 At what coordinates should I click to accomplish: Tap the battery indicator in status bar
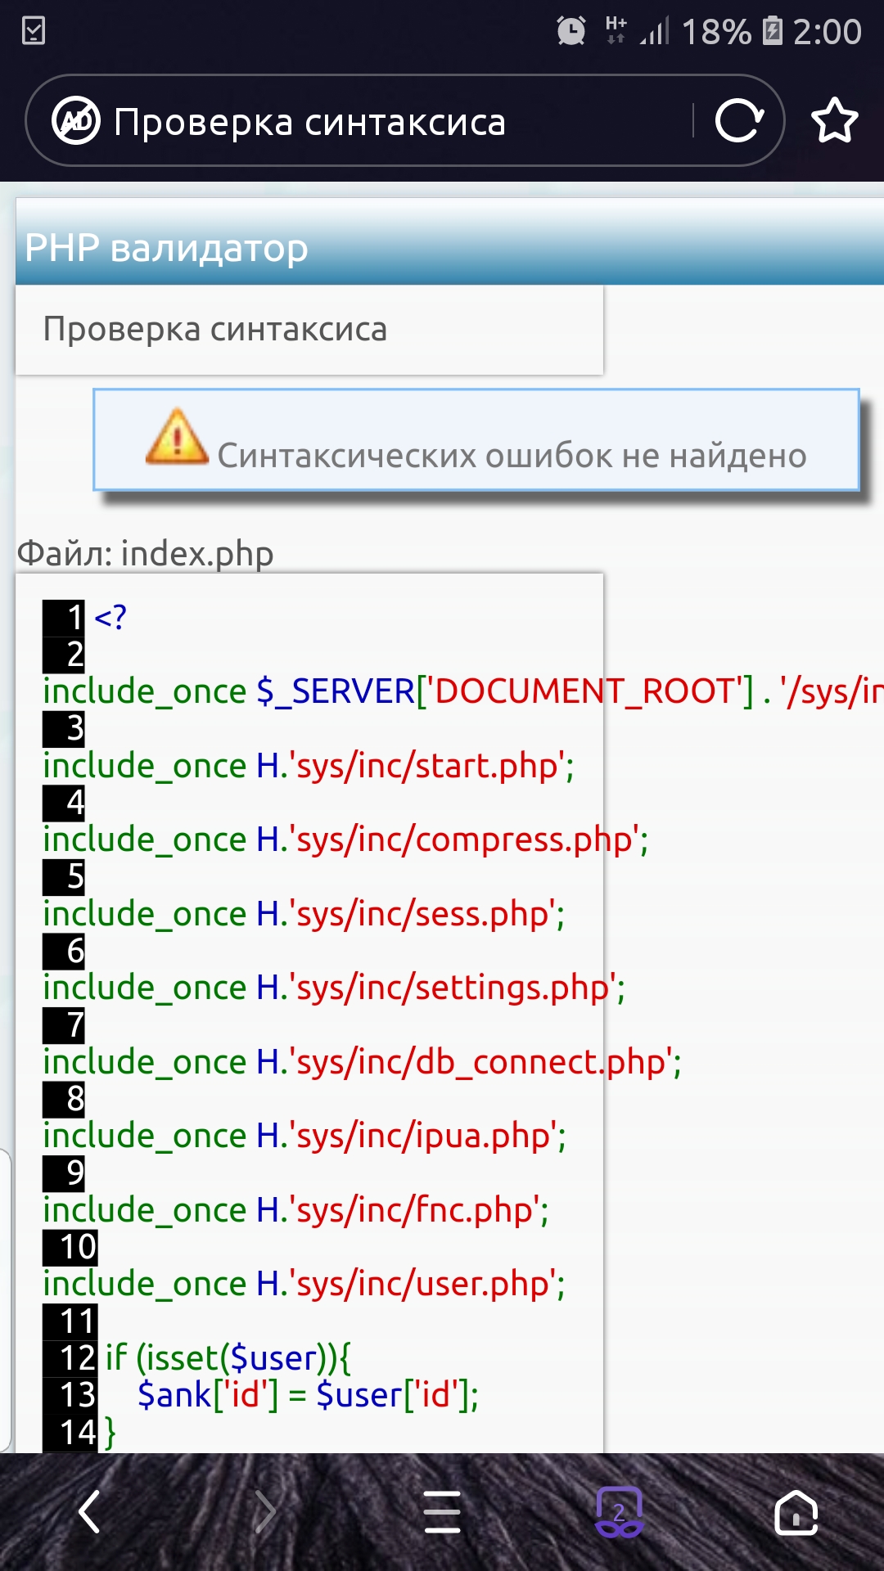(772, 31)
